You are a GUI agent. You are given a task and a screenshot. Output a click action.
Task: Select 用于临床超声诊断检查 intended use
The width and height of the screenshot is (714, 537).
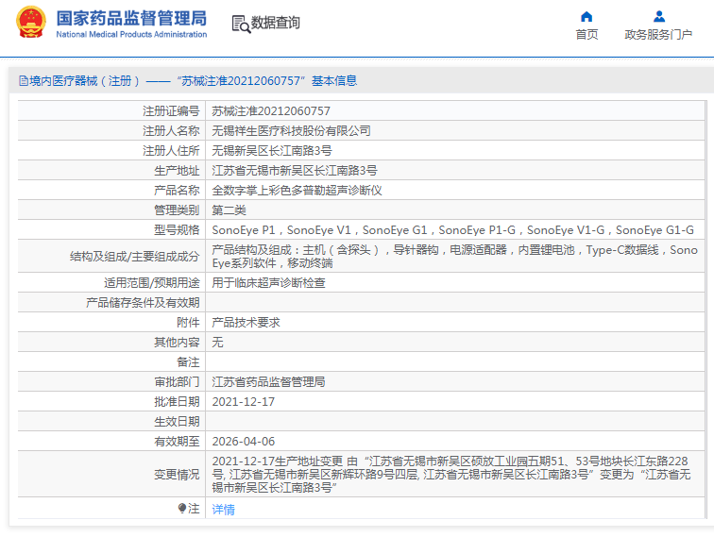[x=268, y=283]
